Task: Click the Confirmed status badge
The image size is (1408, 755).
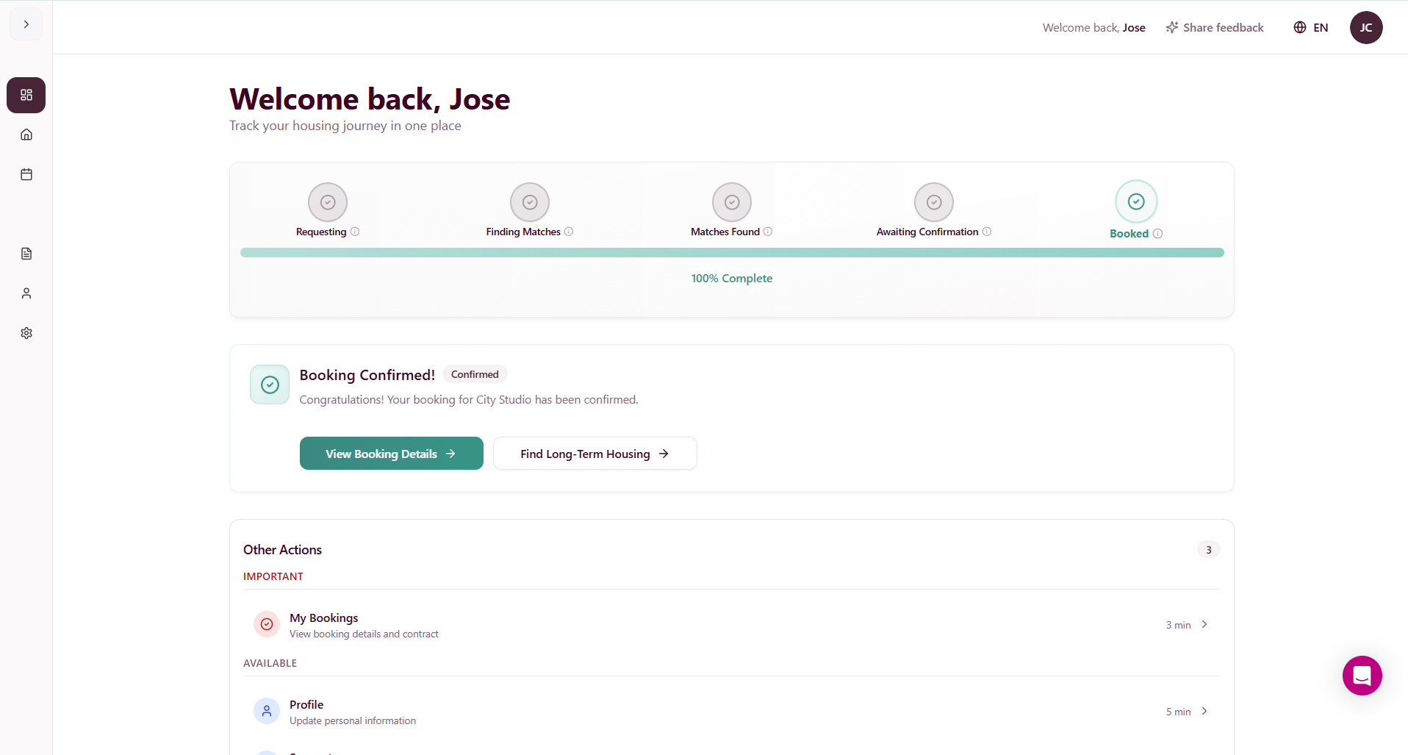Action: click(x=475, y=374)
